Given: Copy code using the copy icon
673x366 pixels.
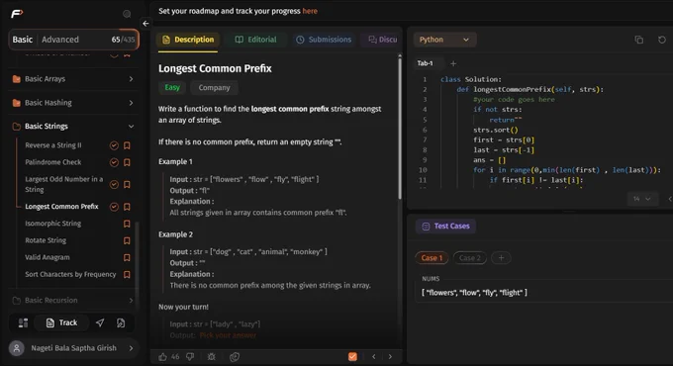Looking at the screenshot, I should click(x=639, y=40).
